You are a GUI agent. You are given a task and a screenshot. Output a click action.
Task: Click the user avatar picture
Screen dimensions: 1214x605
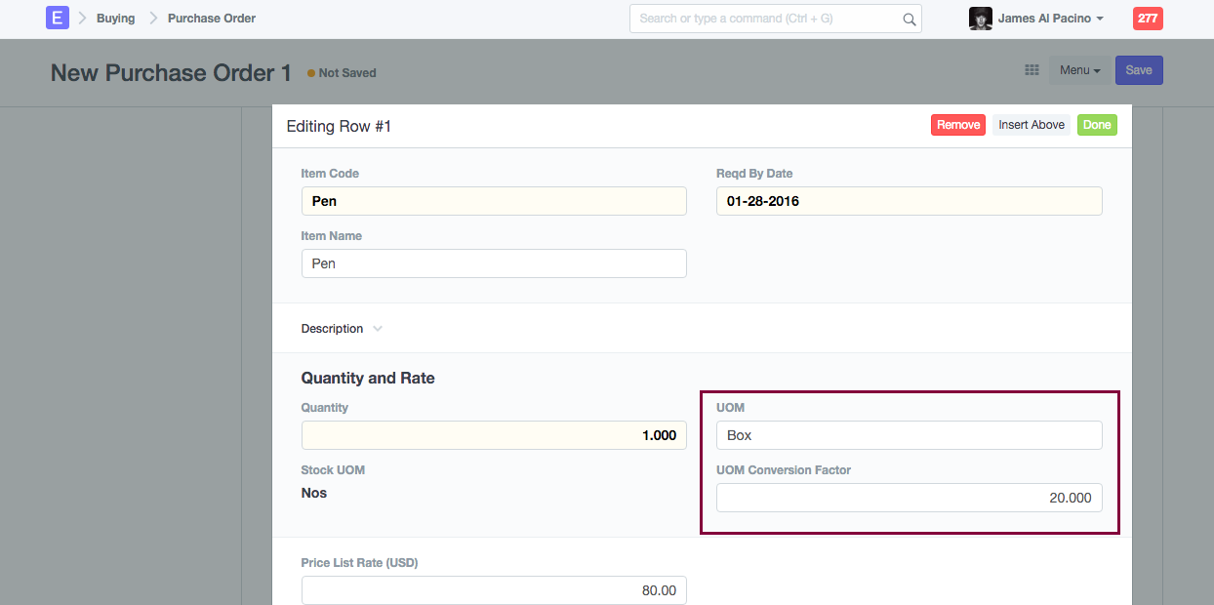coord(980,19)
